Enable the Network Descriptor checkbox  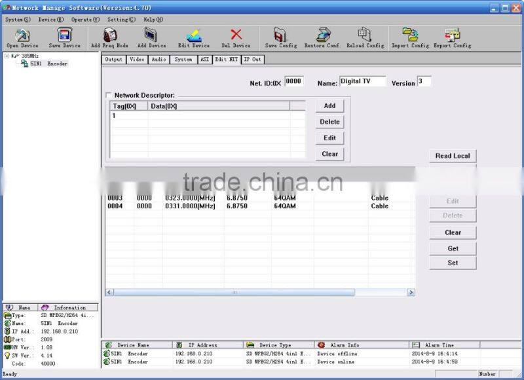coord(110,94)
